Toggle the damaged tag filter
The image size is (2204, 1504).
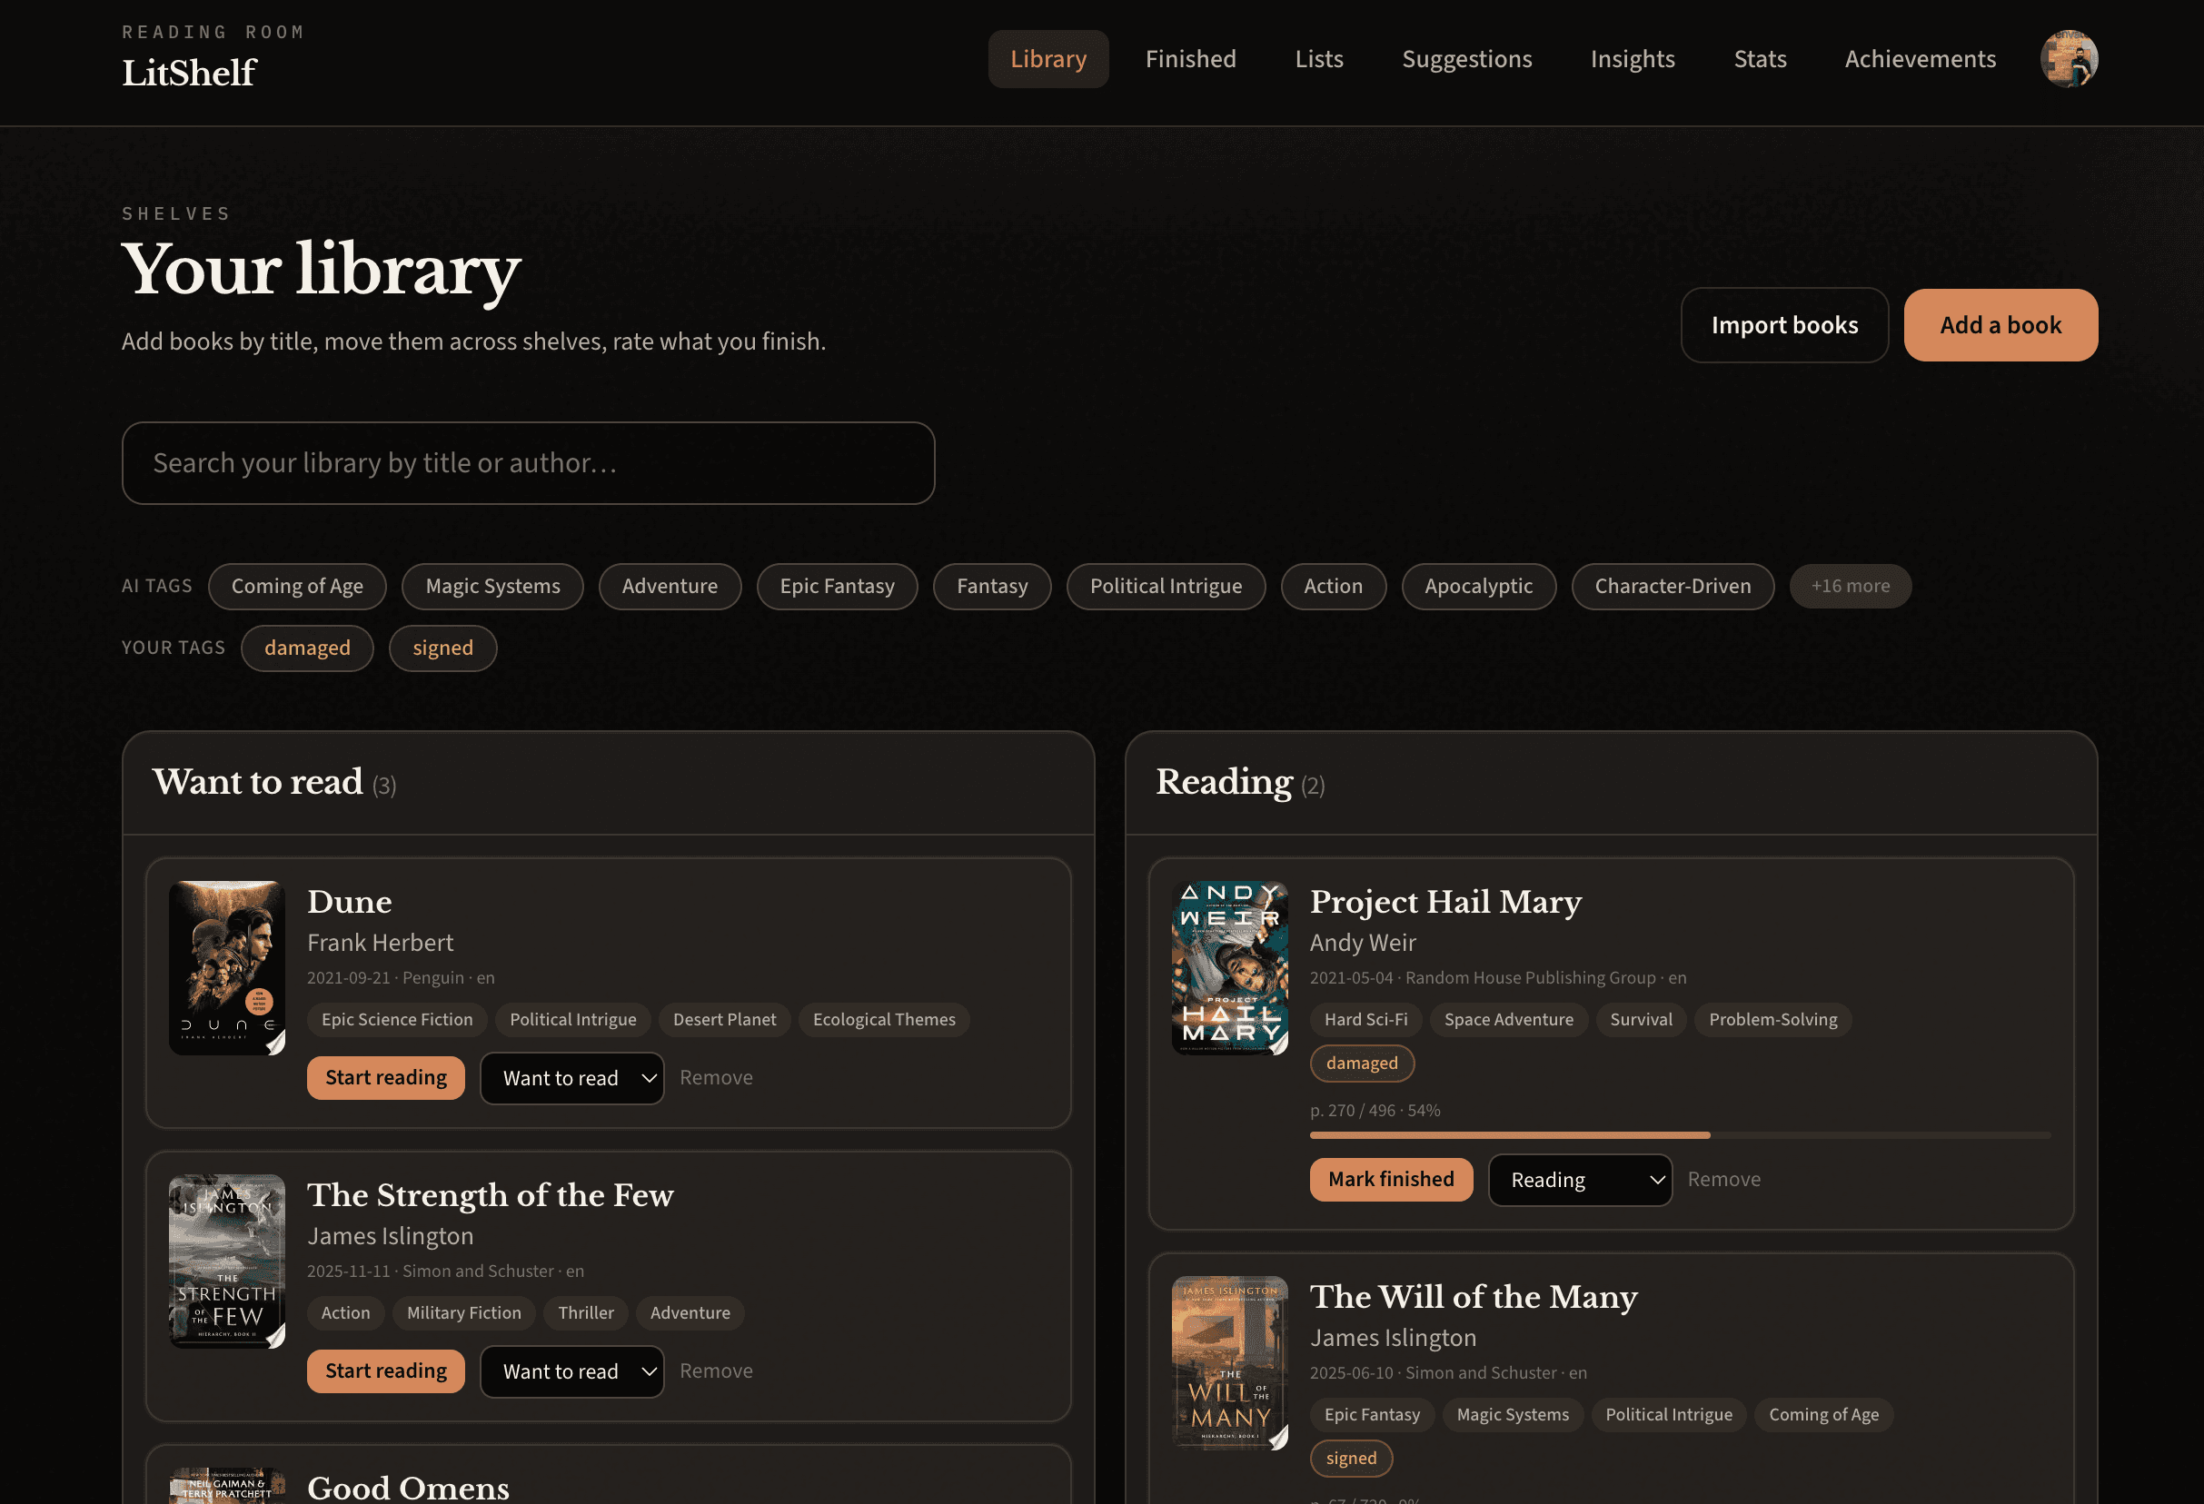pos(306,648)
